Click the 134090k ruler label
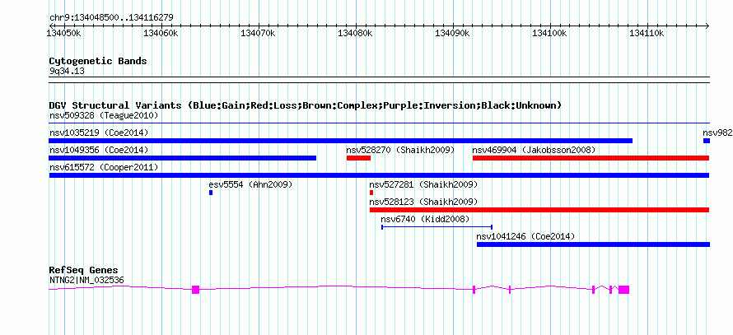 click(453, 33)
